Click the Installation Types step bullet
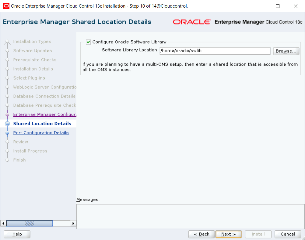Image resolution: width=305 pixels, height=240 pixels. pos(7,42)
